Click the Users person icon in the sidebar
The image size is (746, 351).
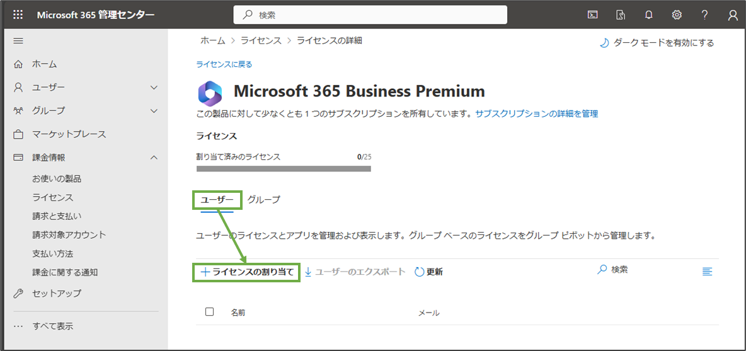pos(18,87)
